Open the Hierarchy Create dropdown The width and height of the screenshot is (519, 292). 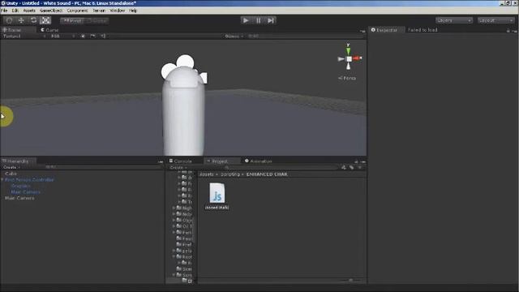(x=11, y=167)
